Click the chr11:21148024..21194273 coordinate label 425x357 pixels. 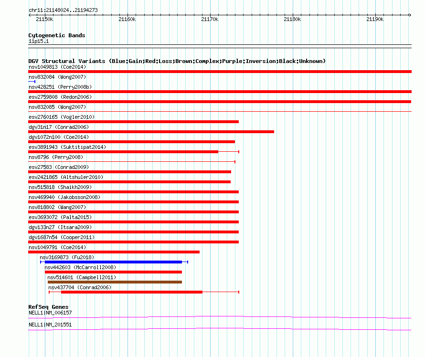point(63,10)
